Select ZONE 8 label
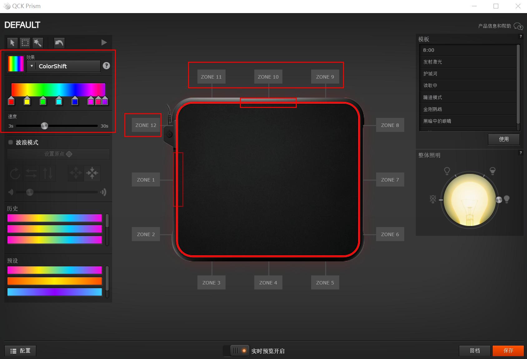This screenshot has height=359, width=527. (x=390, y=125)
